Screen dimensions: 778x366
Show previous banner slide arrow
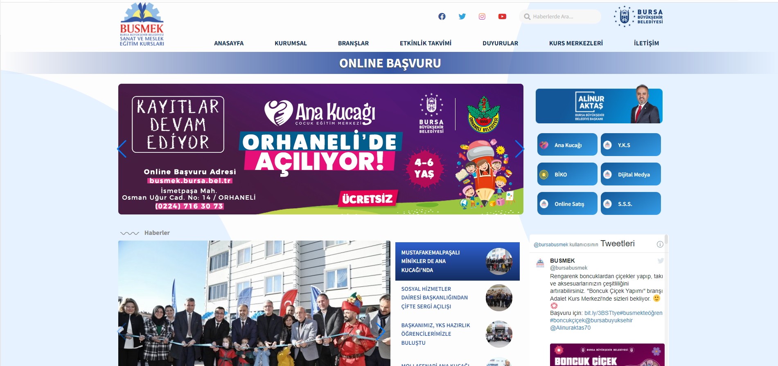point(122,149)
